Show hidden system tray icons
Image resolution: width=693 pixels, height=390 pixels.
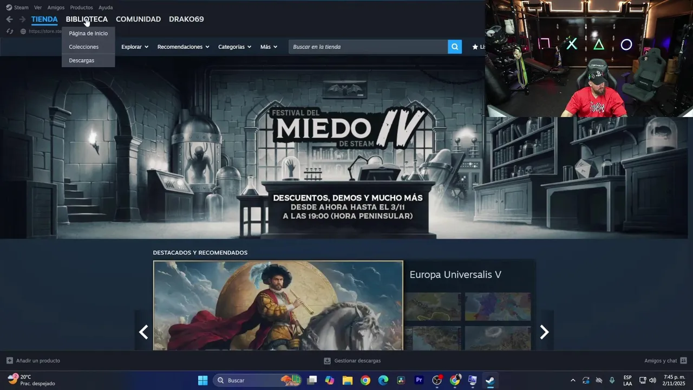(x=573, y=380)
